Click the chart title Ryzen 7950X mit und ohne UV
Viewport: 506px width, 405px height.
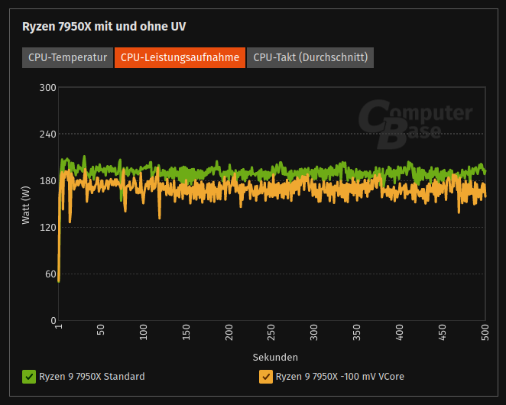pos(104,27)
